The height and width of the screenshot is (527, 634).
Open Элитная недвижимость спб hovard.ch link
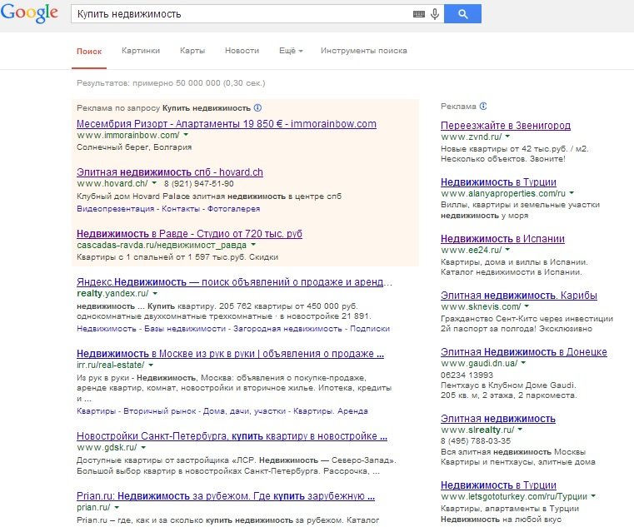170,172
